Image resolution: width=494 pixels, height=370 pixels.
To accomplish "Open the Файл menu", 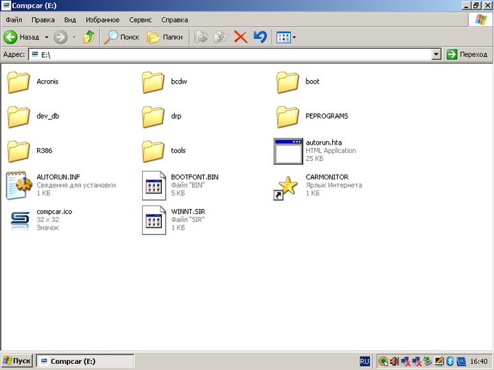I will tap(14, 20).
